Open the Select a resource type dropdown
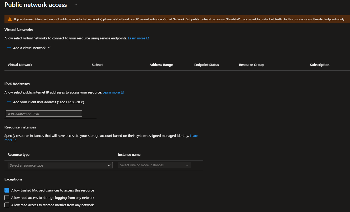350x212 pixels. pyautogui.click(x=60, y=165)
